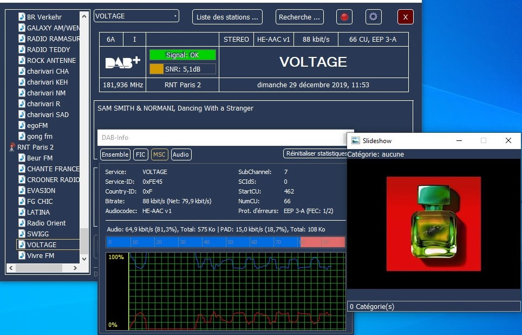Click station list scroll down arrow
The image size is (522, 335).
click(84, 259)
